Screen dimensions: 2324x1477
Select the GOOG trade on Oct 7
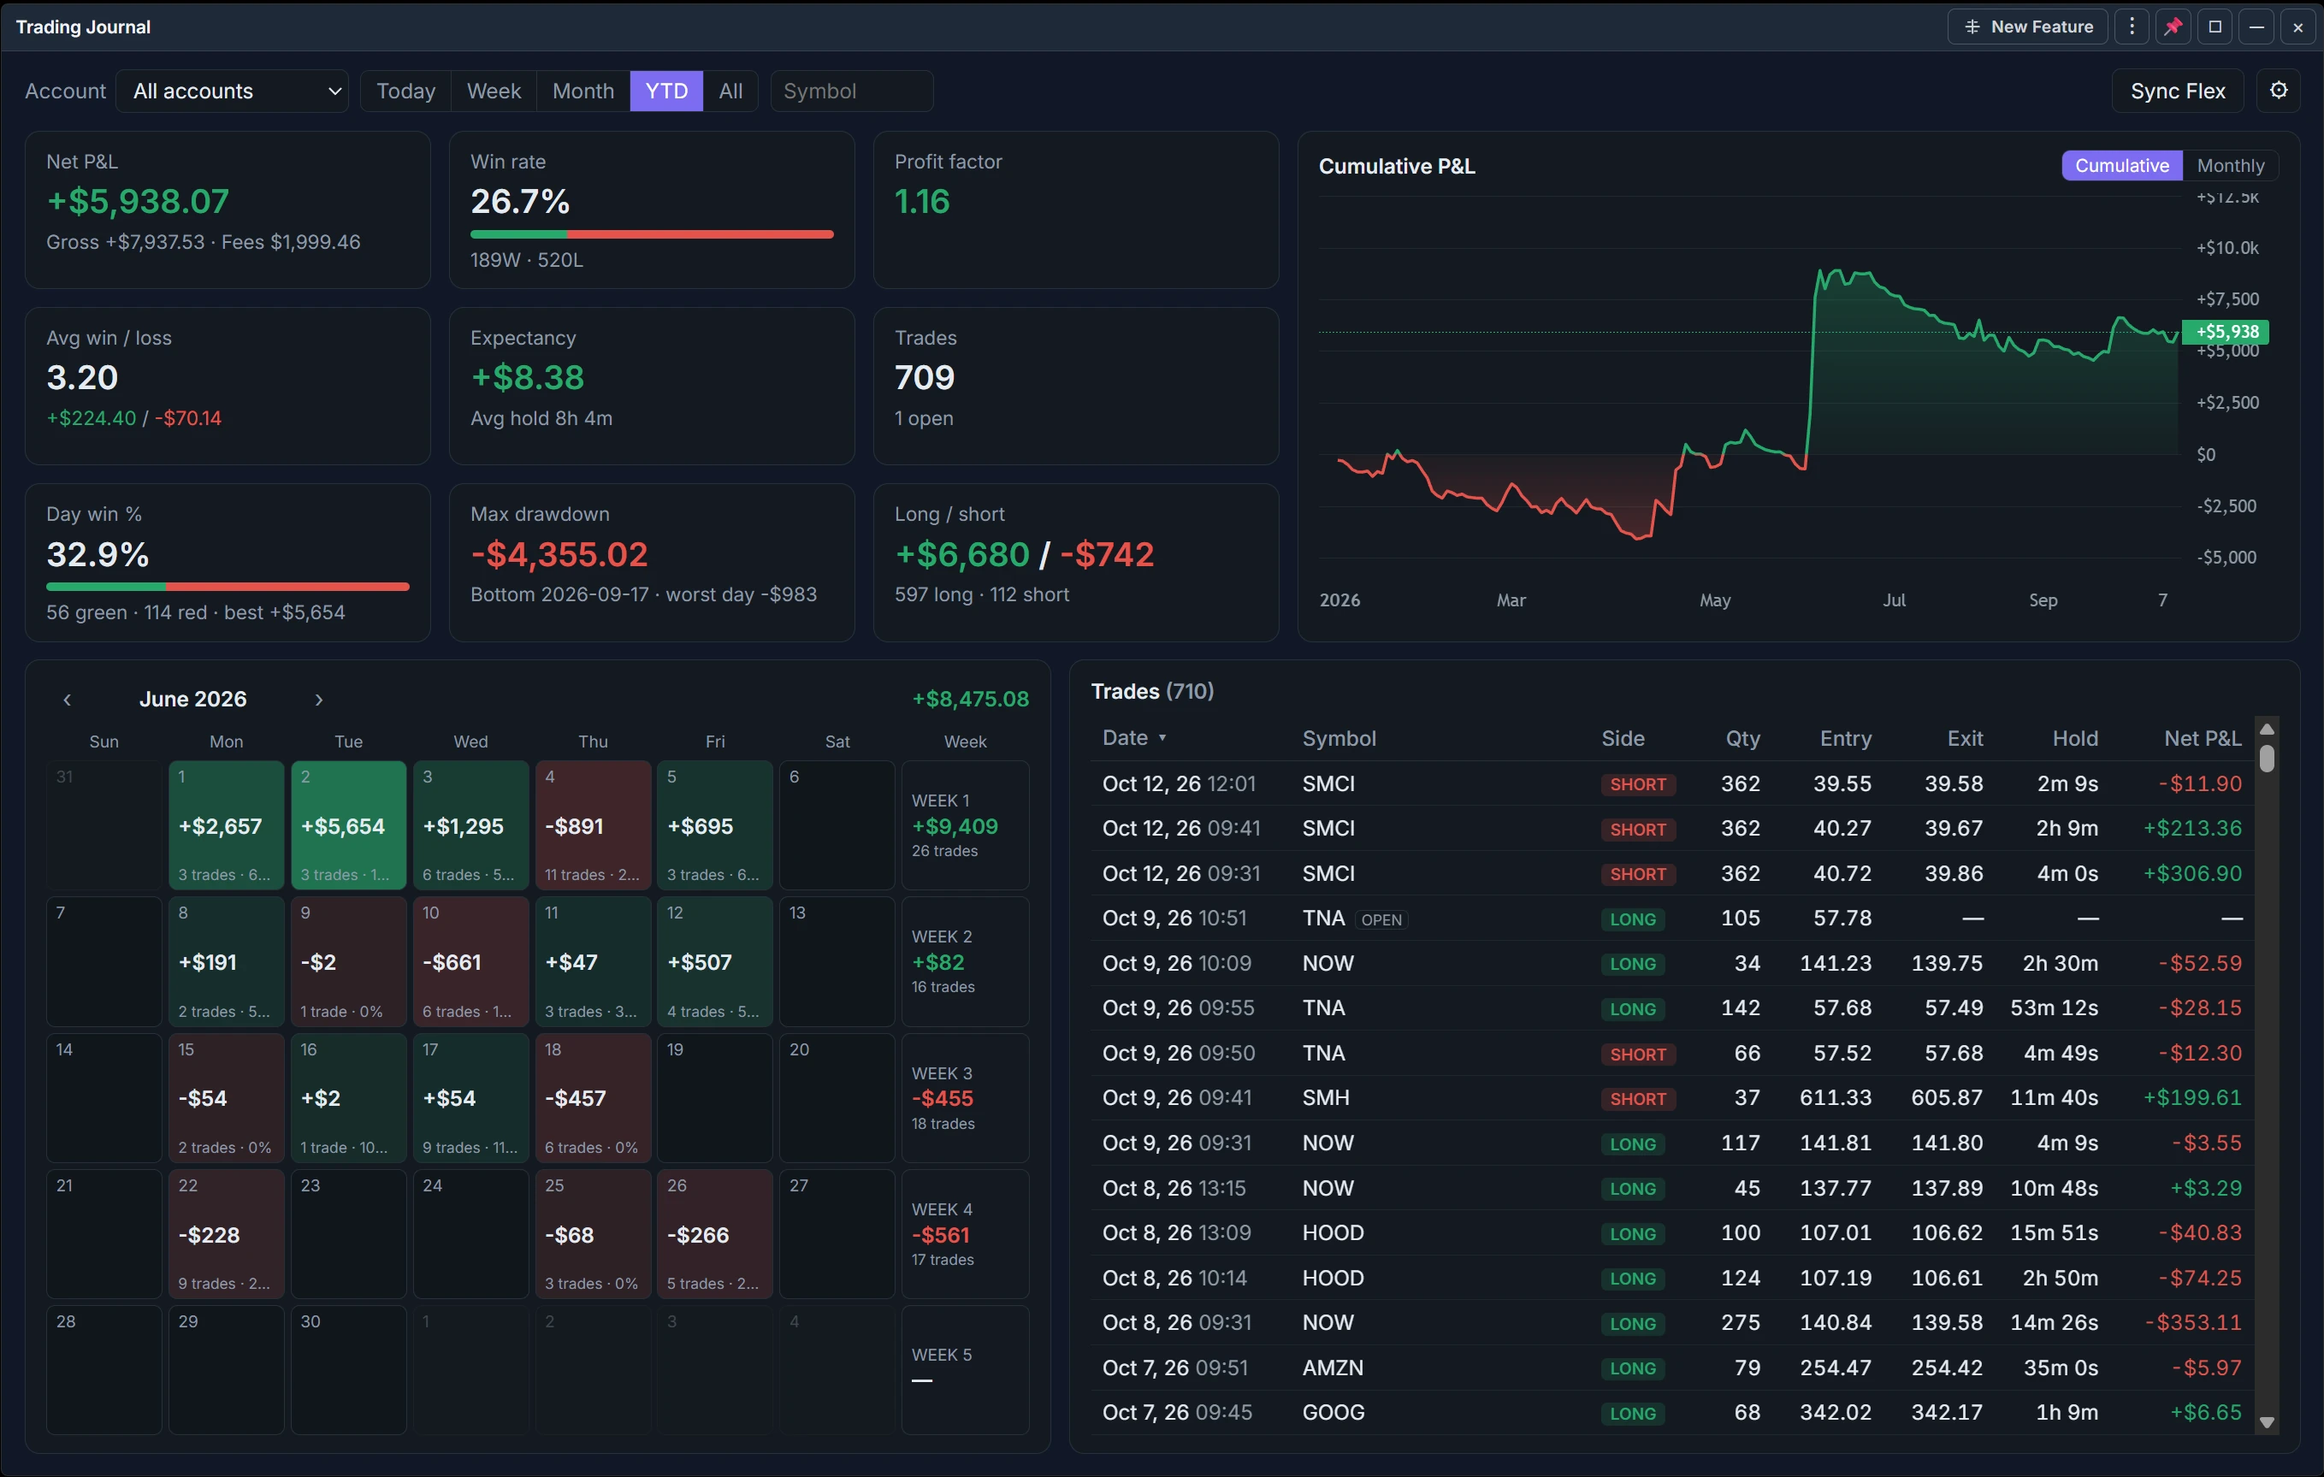tap(1672, 1412)
